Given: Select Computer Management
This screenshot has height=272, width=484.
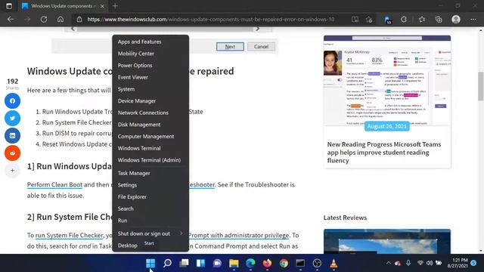Looking at the screenshot, I should pos(150,136).
